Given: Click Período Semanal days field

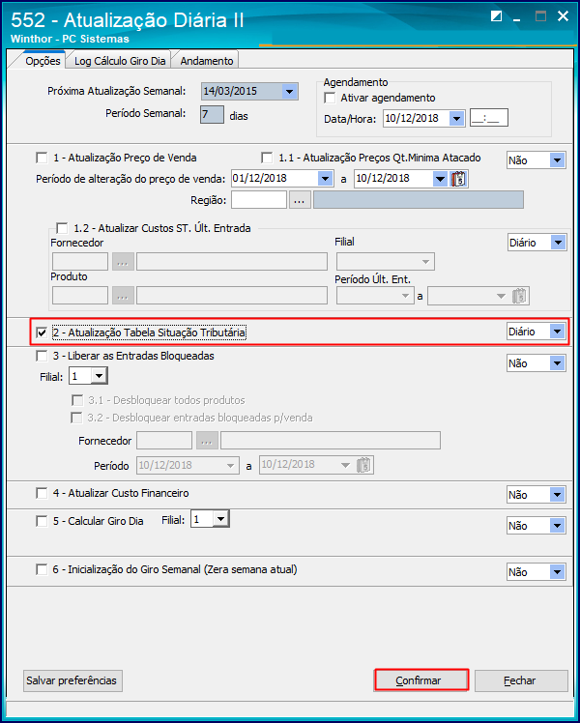Looking at the screenshot, I should tap(212, 114).
